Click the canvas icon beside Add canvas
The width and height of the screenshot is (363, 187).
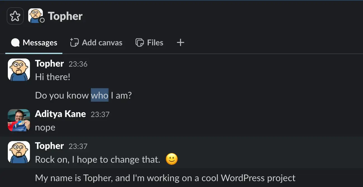(74, 43)
